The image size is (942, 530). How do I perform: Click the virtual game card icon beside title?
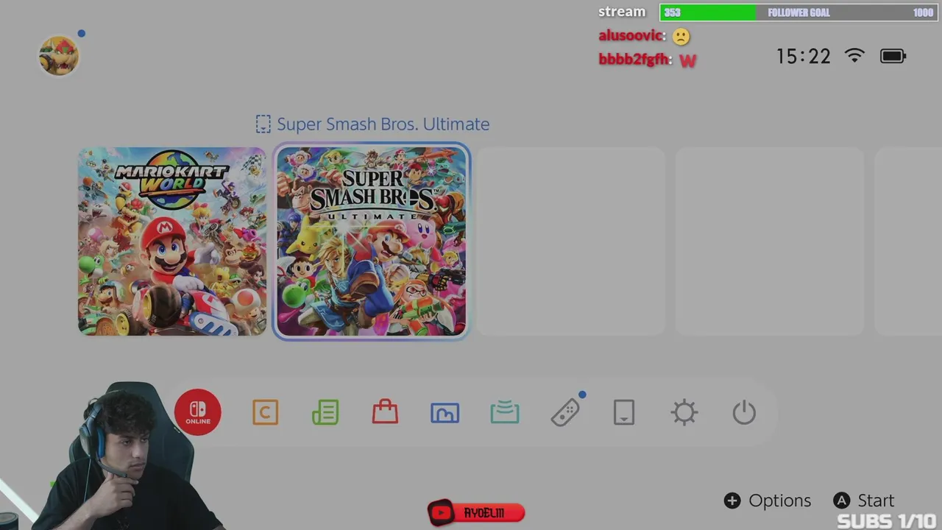(x=263, y=124)
